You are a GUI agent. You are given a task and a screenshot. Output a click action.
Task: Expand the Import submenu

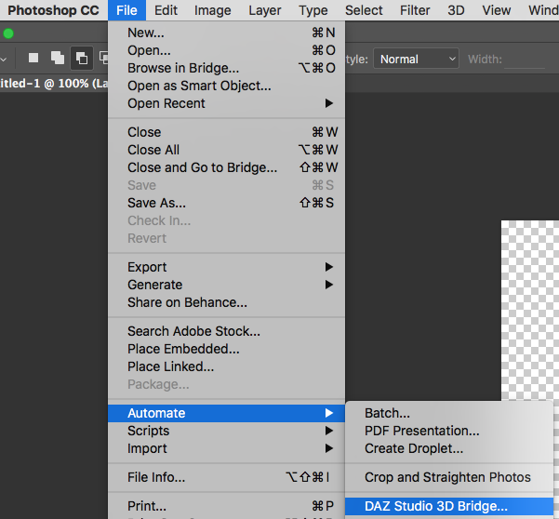coord(226,448)
